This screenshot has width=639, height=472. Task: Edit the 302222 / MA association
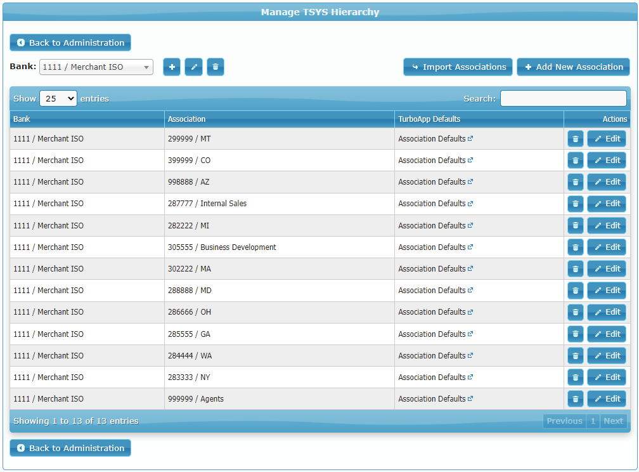[x=607, y=269]
